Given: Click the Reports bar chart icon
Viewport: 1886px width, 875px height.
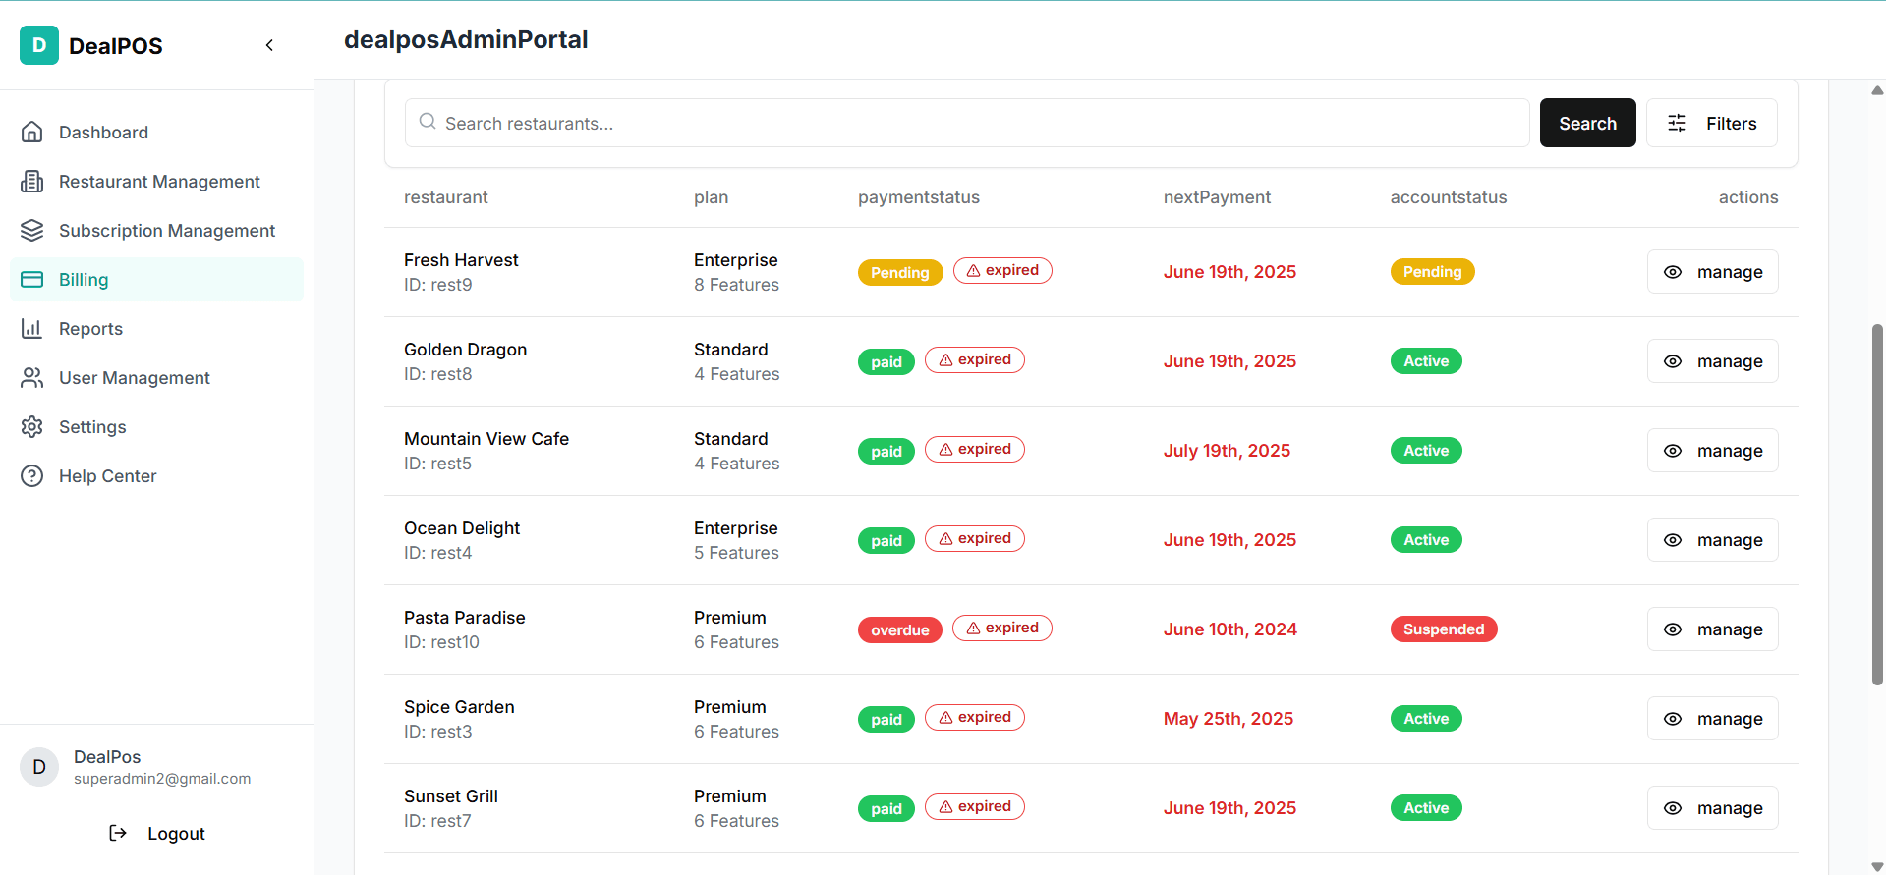Looking at the screenshot, I should [x=32, y=329].
